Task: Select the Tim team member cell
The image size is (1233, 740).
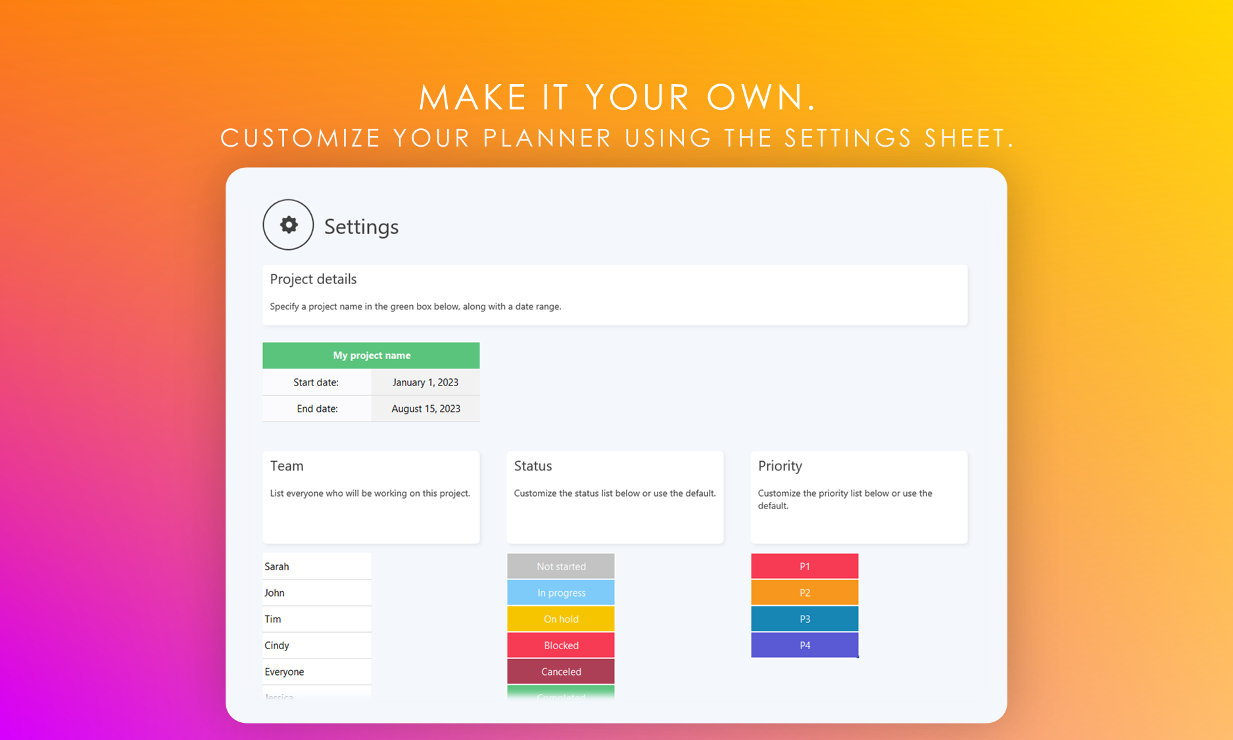Action: (x=316, y=619)
